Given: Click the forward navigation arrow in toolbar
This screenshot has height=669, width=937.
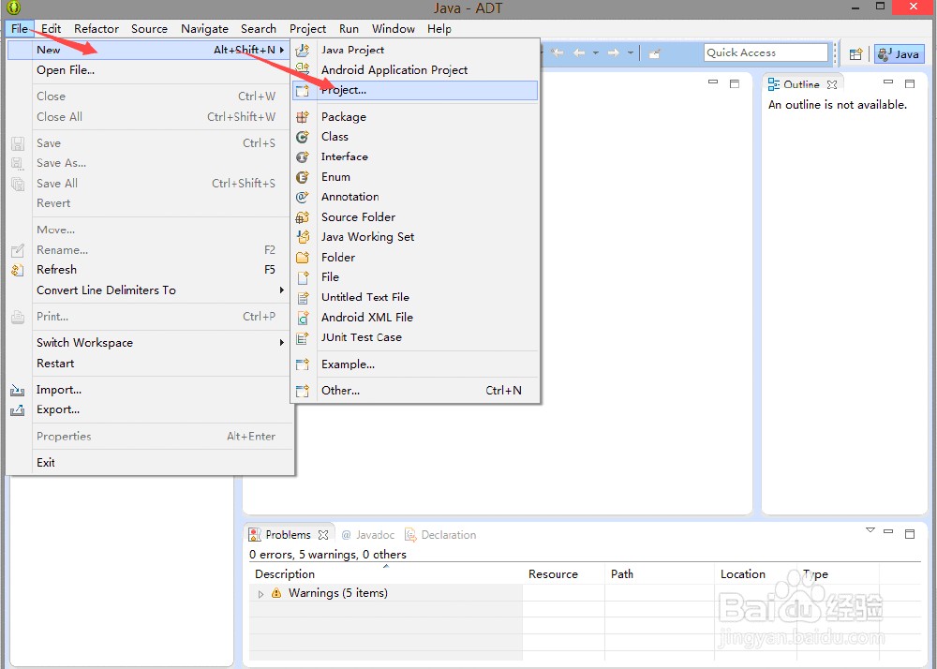Looking at the screenshot, I should [x=613, y=53].
